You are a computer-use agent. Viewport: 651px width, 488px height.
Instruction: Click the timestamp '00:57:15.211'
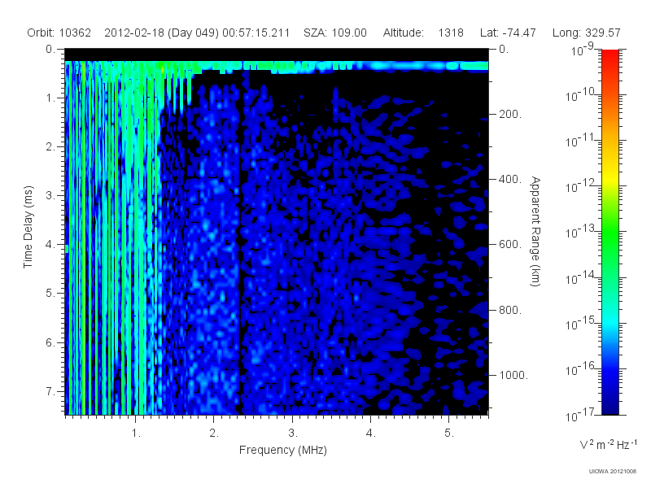tap(256, 33)
